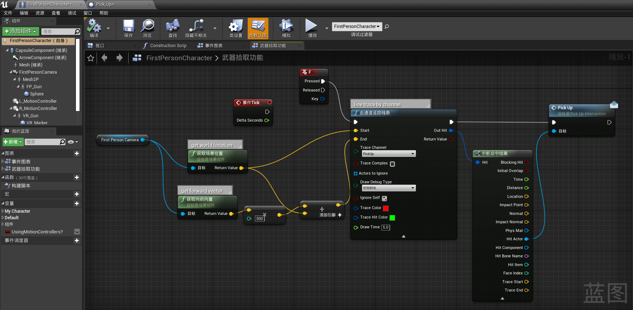Image resolution: width=633 pixels, height=310 pixels.
Task: Open the Draw Debug Type dropdown
Action: (x=388, y=188)
